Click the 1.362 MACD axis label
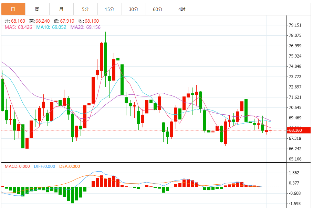Viewport: 313px width, 208px height. click(x=294, y=173)
